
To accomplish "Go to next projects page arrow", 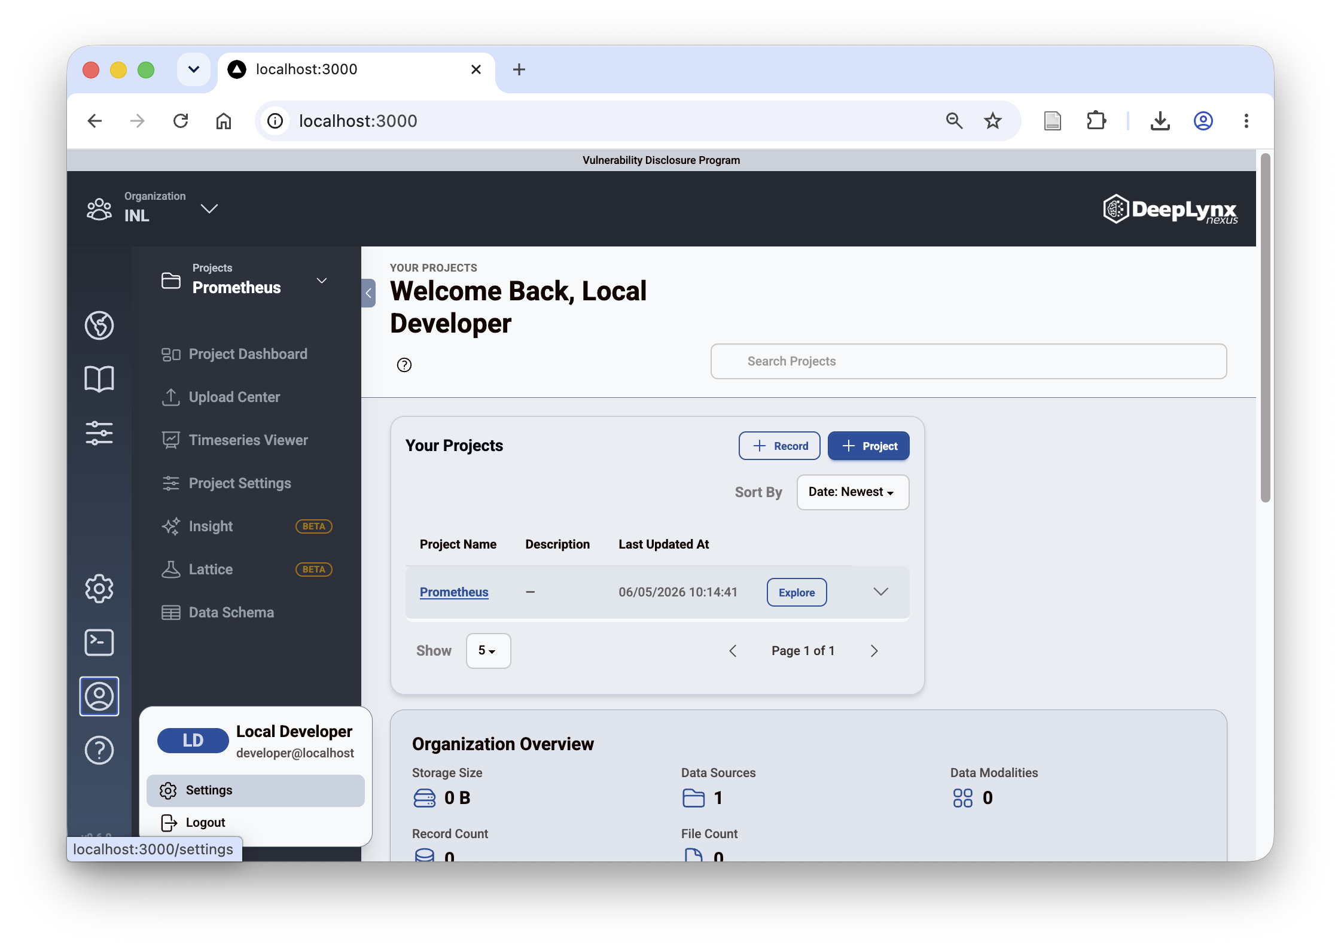I will tap(874, 651).
